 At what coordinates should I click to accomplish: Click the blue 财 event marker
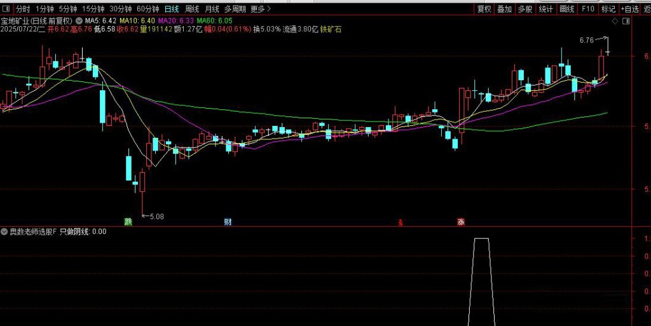pyautogui.click(x=228, y=222)
